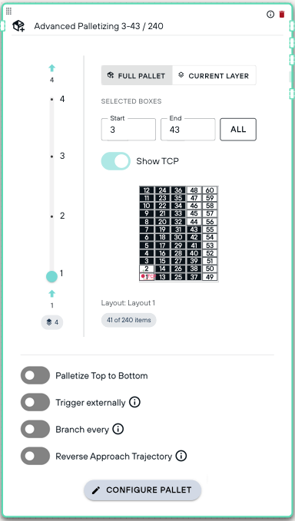Screen dimensions: 295x521
Task: Open info icon for Branch every
Action: coord(118,429)
